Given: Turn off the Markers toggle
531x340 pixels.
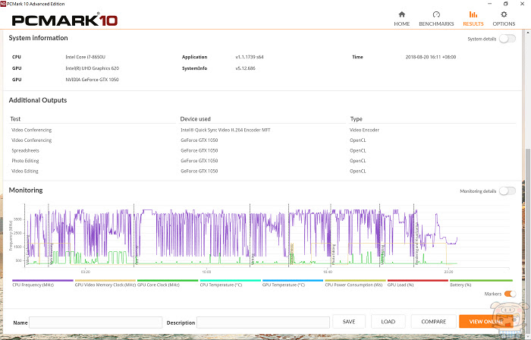Looking at the screenshot, I should (x=510, y=294).
